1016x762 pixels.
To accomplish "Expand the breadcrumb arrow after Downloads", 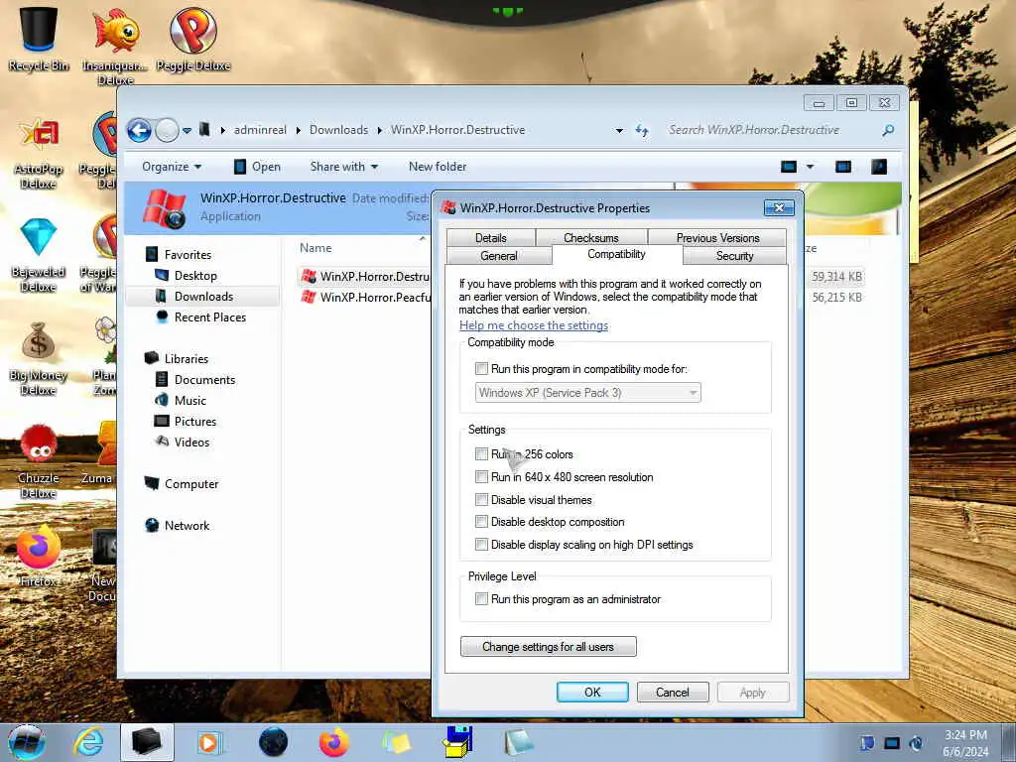I will [379, 130].
